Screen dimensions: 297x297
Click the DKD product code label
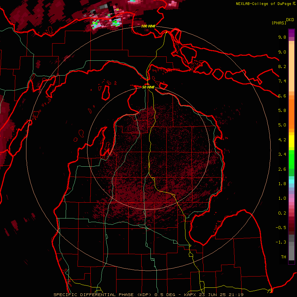point(290,20)
